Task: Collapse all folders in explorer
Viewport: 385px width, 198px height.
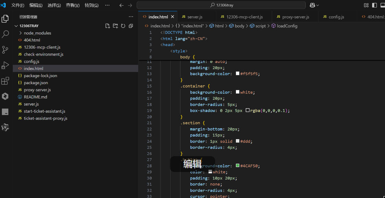Action: (131, 26)
